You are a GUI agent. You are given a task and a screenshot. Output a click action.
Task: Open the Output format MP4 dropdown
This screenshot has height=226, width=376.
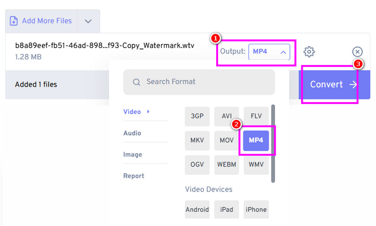pyautogui.click(x=269, y=52)
